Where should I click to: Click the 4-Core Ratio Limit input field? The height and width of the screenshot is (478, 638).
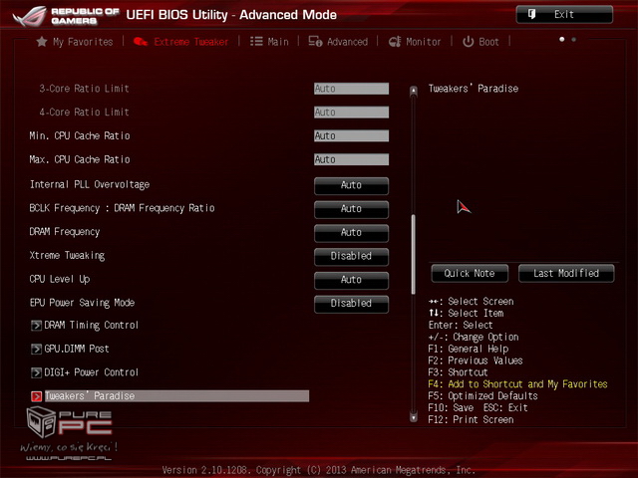[351, 113]
